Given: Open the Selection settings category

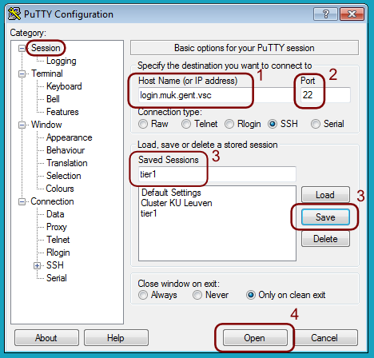Looking at the screenshot, I should click(x=63, y=176).
